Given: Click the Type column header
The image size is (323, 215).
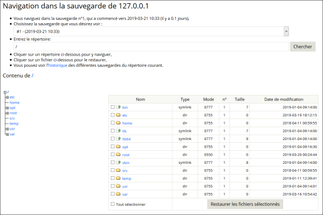Looking at the screenshot, I should [x=185, y=99].
